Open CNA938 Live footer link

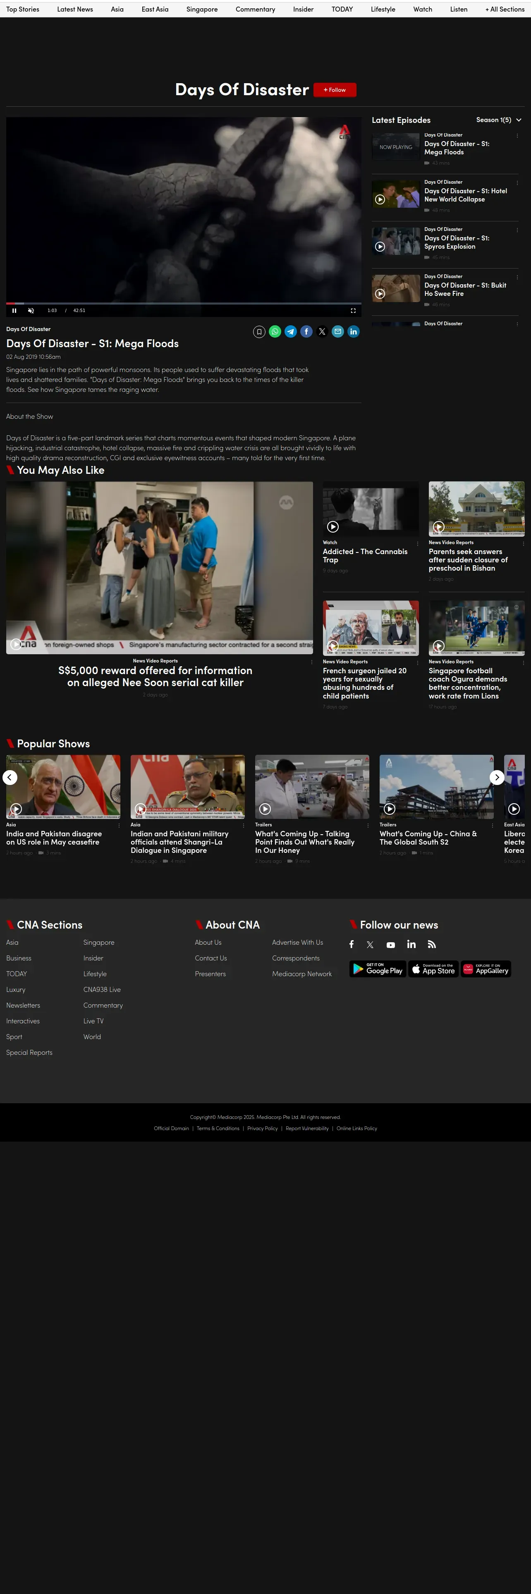click(x=102, y=989)
